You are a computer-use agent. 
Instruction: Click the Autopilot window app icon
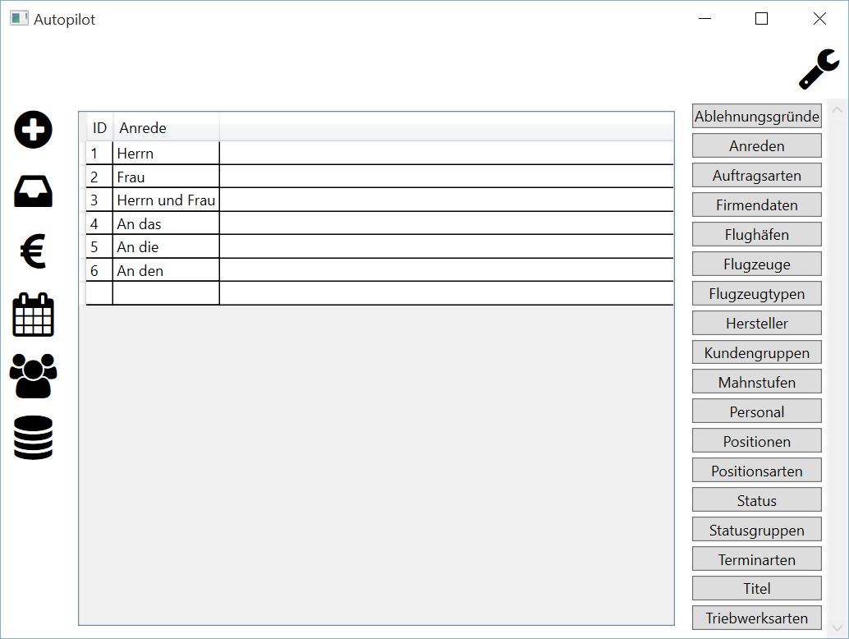19,19
